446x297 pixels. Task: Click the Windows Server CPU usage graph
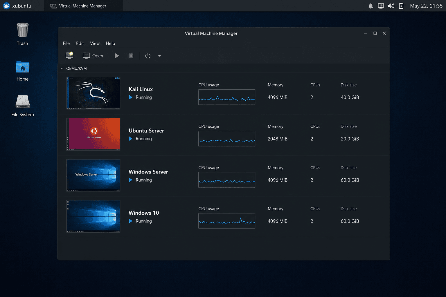point(227,180)
